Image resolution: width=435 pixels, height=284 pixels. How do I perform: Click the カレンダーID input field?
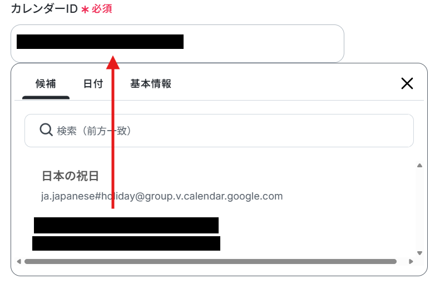[177, 43]
